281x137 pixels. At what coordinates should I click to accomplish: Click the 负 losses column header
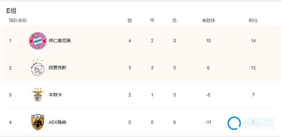point(174,21)
